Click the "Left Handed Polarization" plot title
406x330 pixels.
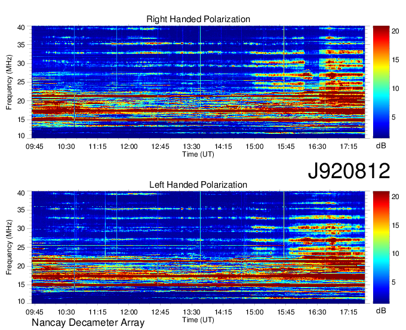click(x=198, y=185)
